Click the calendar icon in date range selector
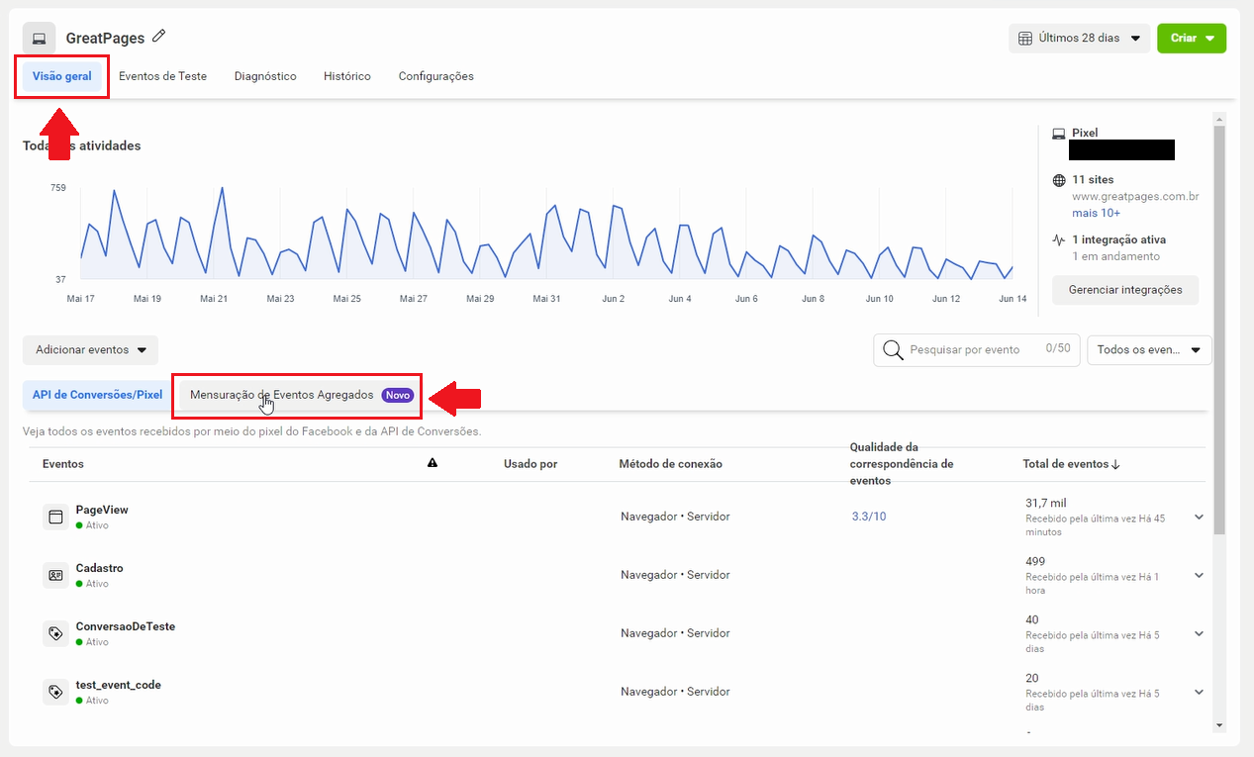This screenshot has height=757, width=1254. click(x=1025, y=39)
